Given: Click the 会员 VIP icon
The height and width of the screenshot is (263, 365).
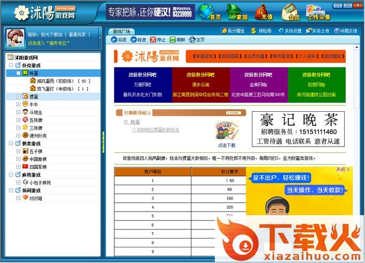Looking at the screenshot, I should (x=292, y=11).
